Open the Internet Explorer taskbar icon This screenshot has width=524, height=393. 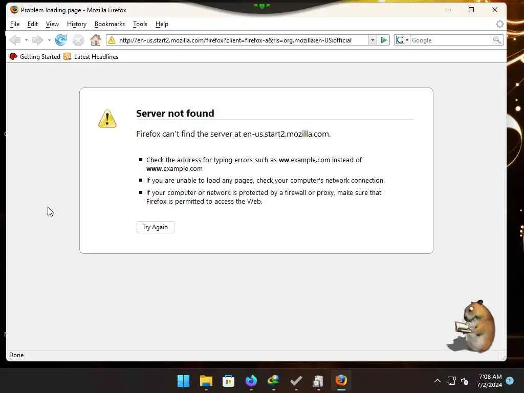click(x=273, y=381)
